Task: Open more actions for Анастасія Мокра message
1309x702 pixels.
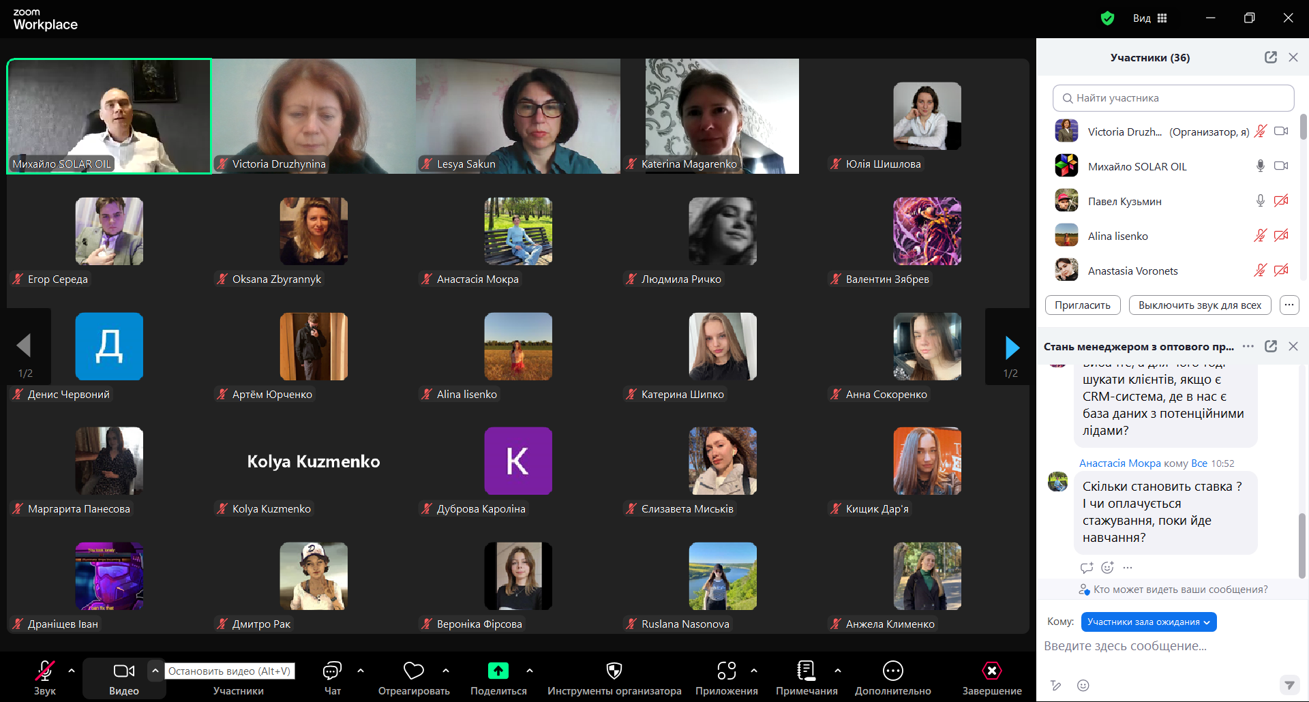Action: pyautogui.click(x=1128, y=568)
